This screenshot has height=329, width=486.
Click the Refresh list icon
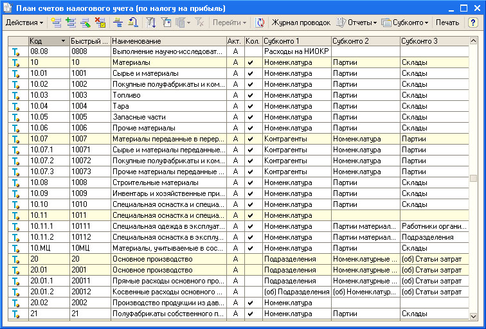(x=260, y=22)
